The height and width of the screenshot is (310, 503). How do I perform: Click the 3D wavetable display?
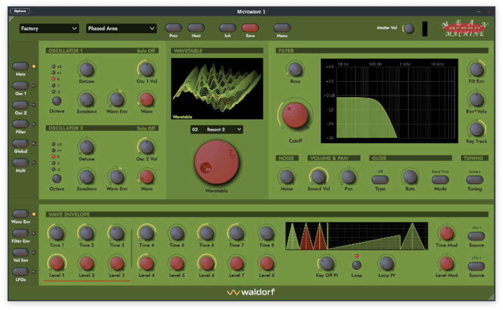click(x=217, y=89)
